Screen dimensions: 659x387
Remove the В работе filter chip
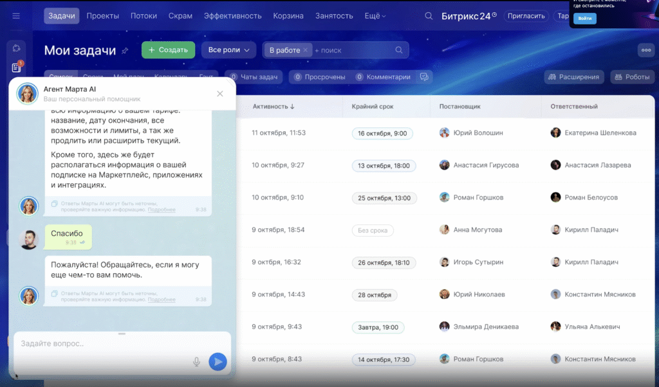[x=306, y=50]
